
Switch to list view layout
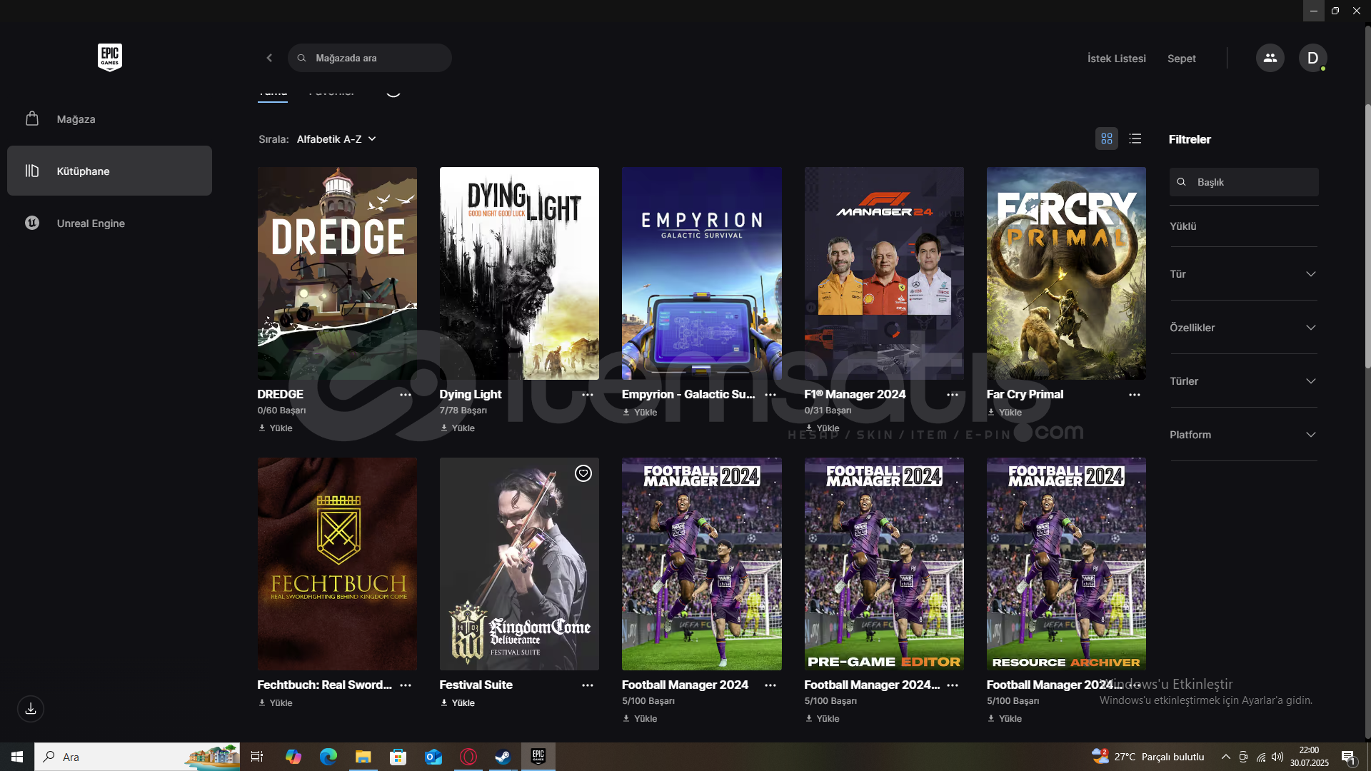[1135, 138]
